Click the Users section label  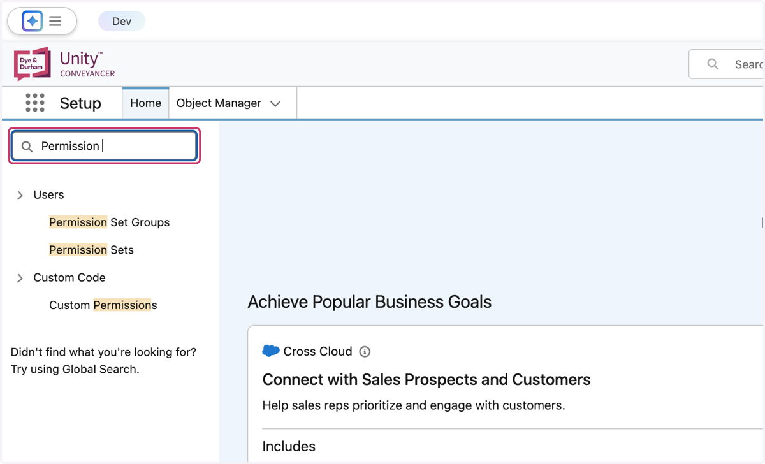[x=48, y=195]
